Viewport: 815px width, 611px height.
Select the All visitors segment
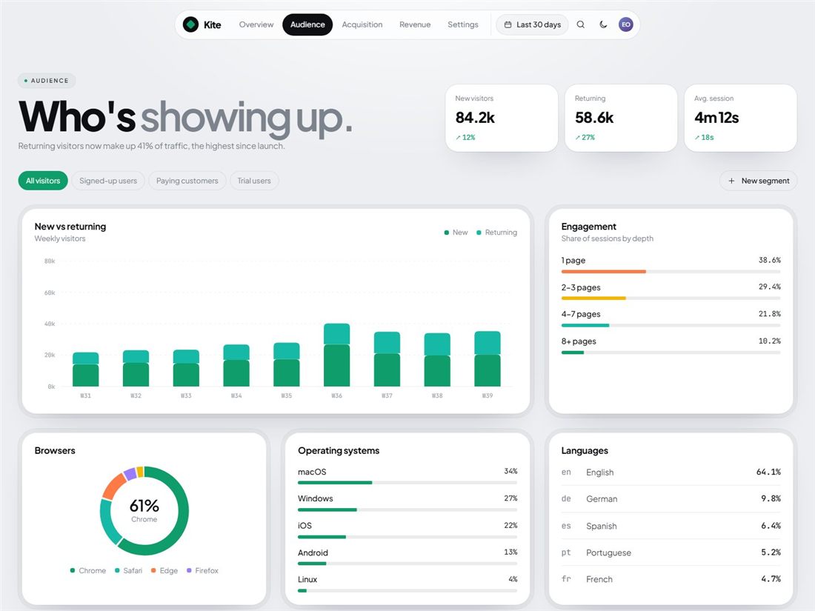(x=43, y=181)
